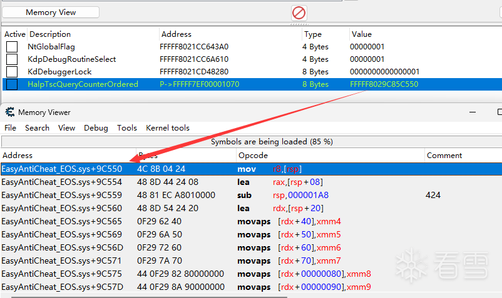The height and width of the screenshot is (298, 502).
Task: Open the Kernel tools menu
Action: 168,128
